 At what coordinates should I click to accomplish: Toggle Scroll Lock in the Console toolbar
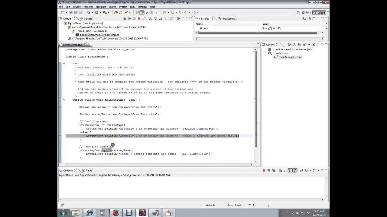pyautogui.click(x=285, y=170)
